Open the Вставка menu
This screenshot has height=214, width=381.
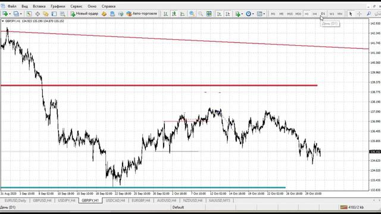[39, 7]
